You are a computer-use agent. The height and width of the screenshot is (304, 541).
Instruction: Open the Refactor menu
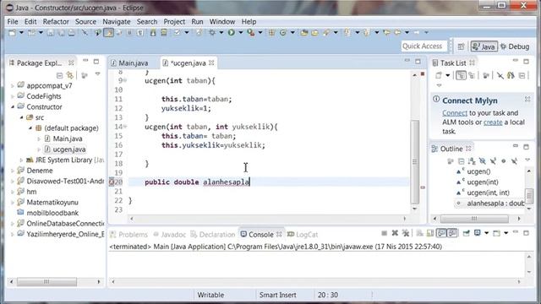click(56, 21)
